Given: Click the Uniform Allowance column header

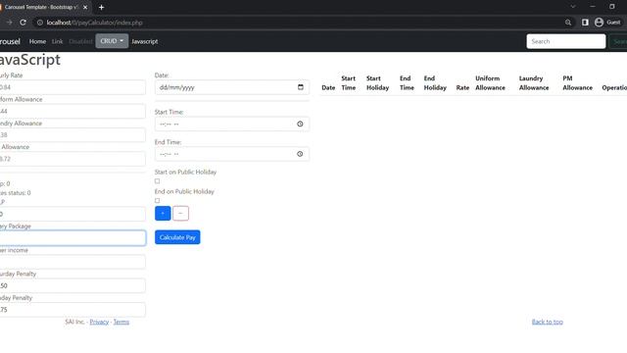Looking at the screenshot, I should click(490, 82).
